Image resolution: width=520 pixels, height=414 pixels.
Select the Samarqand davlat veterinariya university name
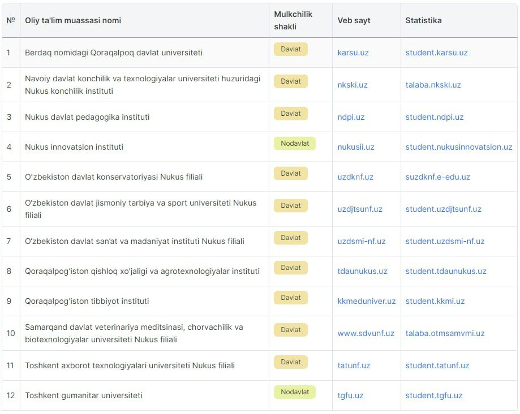(134, 333)
